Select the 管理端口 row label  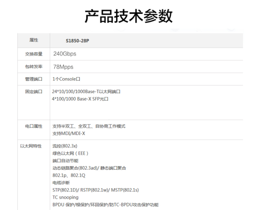34,79
